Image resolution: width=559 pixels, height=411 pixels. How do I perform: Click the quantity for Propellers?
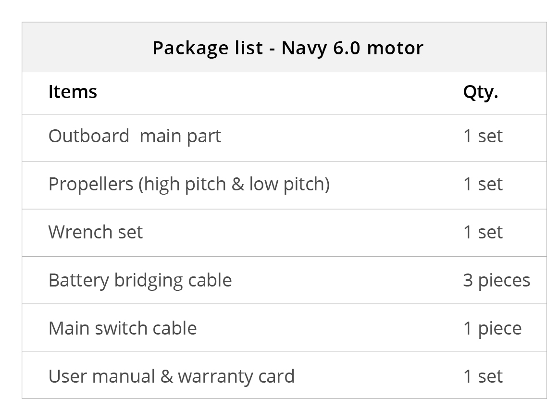click(483, 184)
